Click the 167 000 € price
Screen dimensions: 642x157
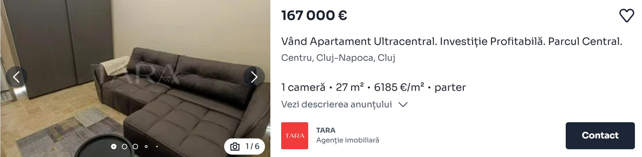tap(314, 16)
